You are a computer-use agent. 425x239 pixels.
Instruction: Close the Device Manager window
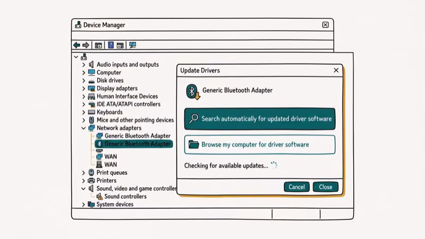click(x=326, y=25)
